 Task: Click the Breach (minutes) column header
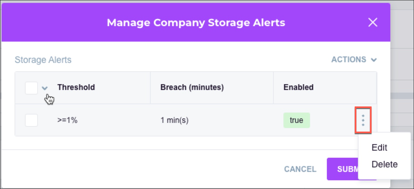192,87
